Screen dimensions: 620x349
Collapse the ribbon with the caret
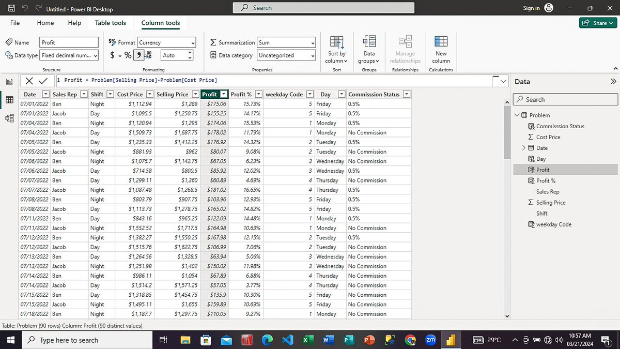(614, 69)
